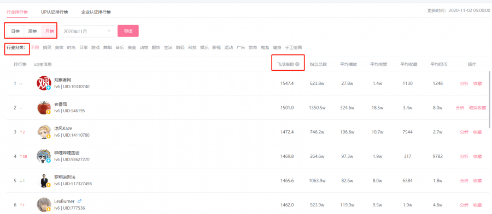Switch to 企业认证排行榜 tab
The height and width of the screenshot is (214, 492).
(96, 12)
